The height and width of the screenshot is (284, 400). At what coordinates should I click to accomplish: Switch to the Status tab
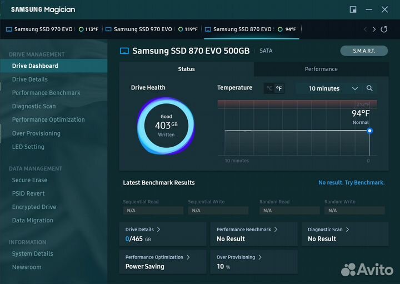[x=187, y=69]
